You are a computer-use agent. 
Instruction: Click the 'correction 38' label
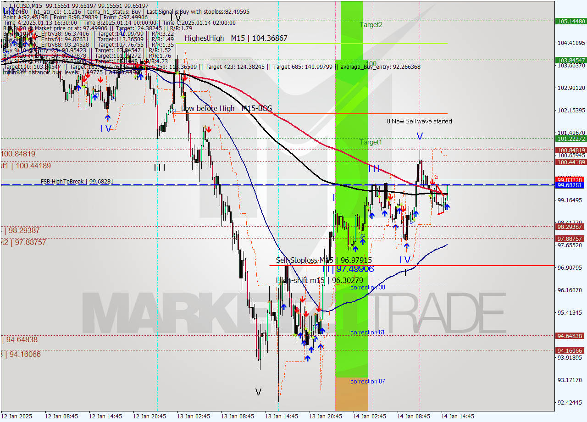pyautogui.click(x=368, y=288)
